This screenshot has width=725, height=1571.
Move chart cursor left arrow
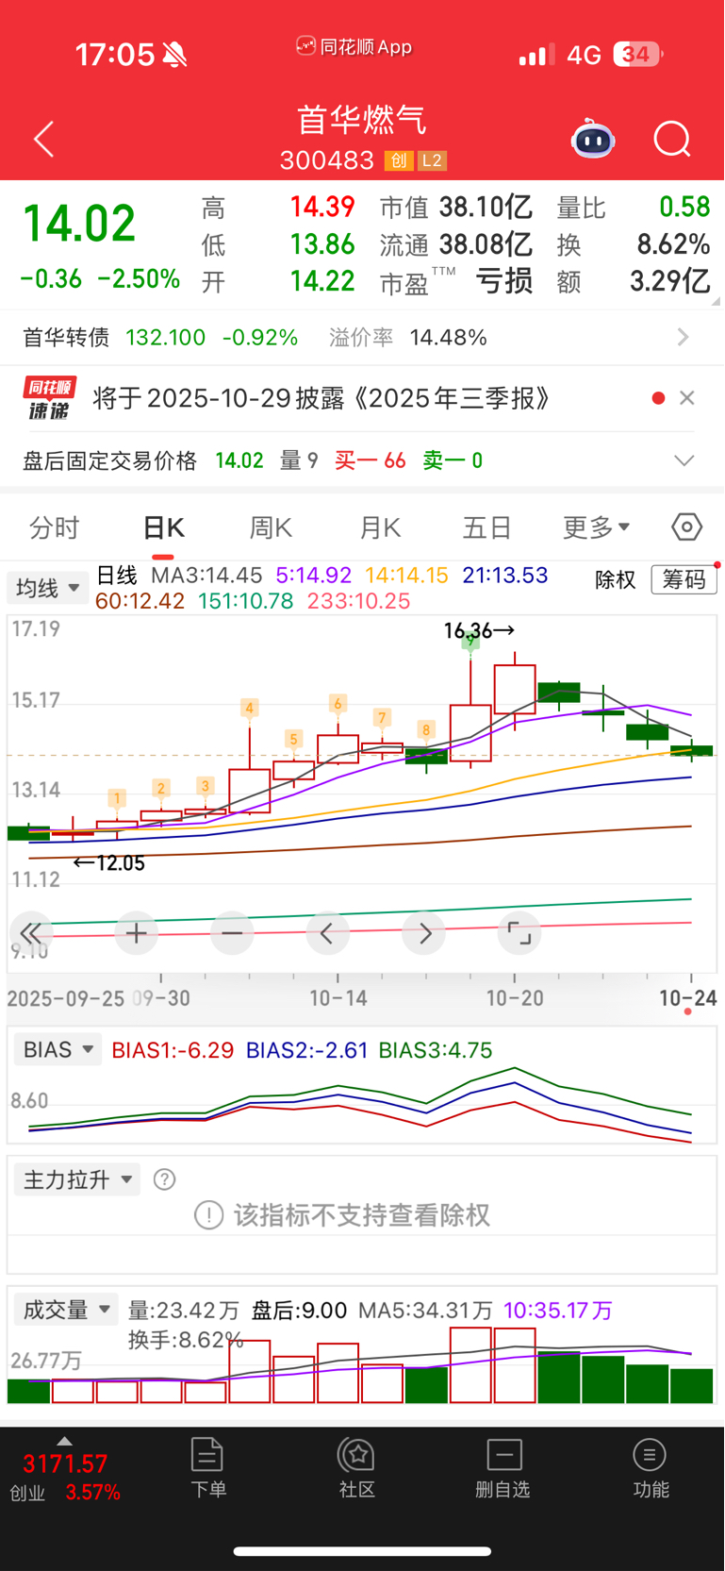[327, 933]
